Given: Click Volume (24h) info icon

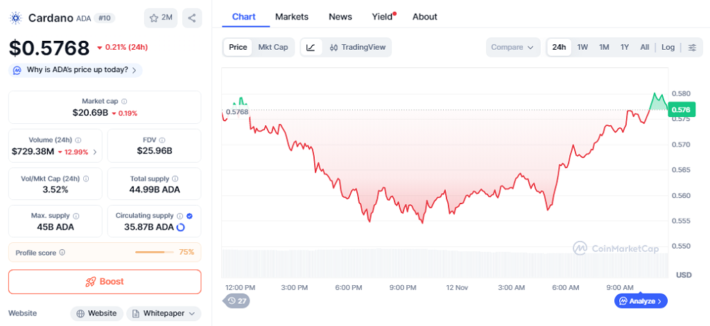Looking at the screenshot, I should (78, 141).
